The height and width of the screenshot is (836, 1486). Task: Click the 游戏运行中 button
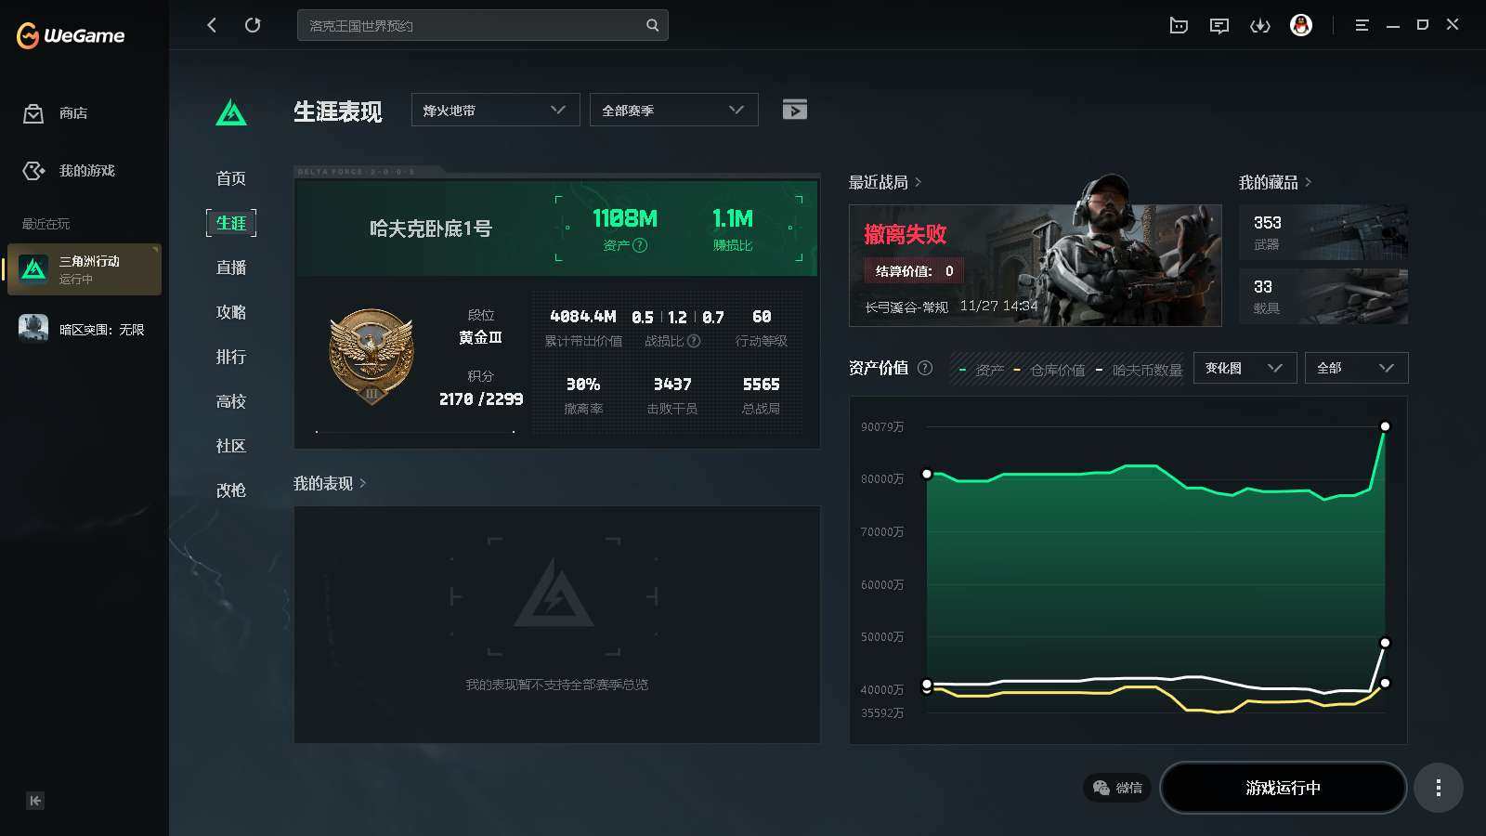[1284, 788]
